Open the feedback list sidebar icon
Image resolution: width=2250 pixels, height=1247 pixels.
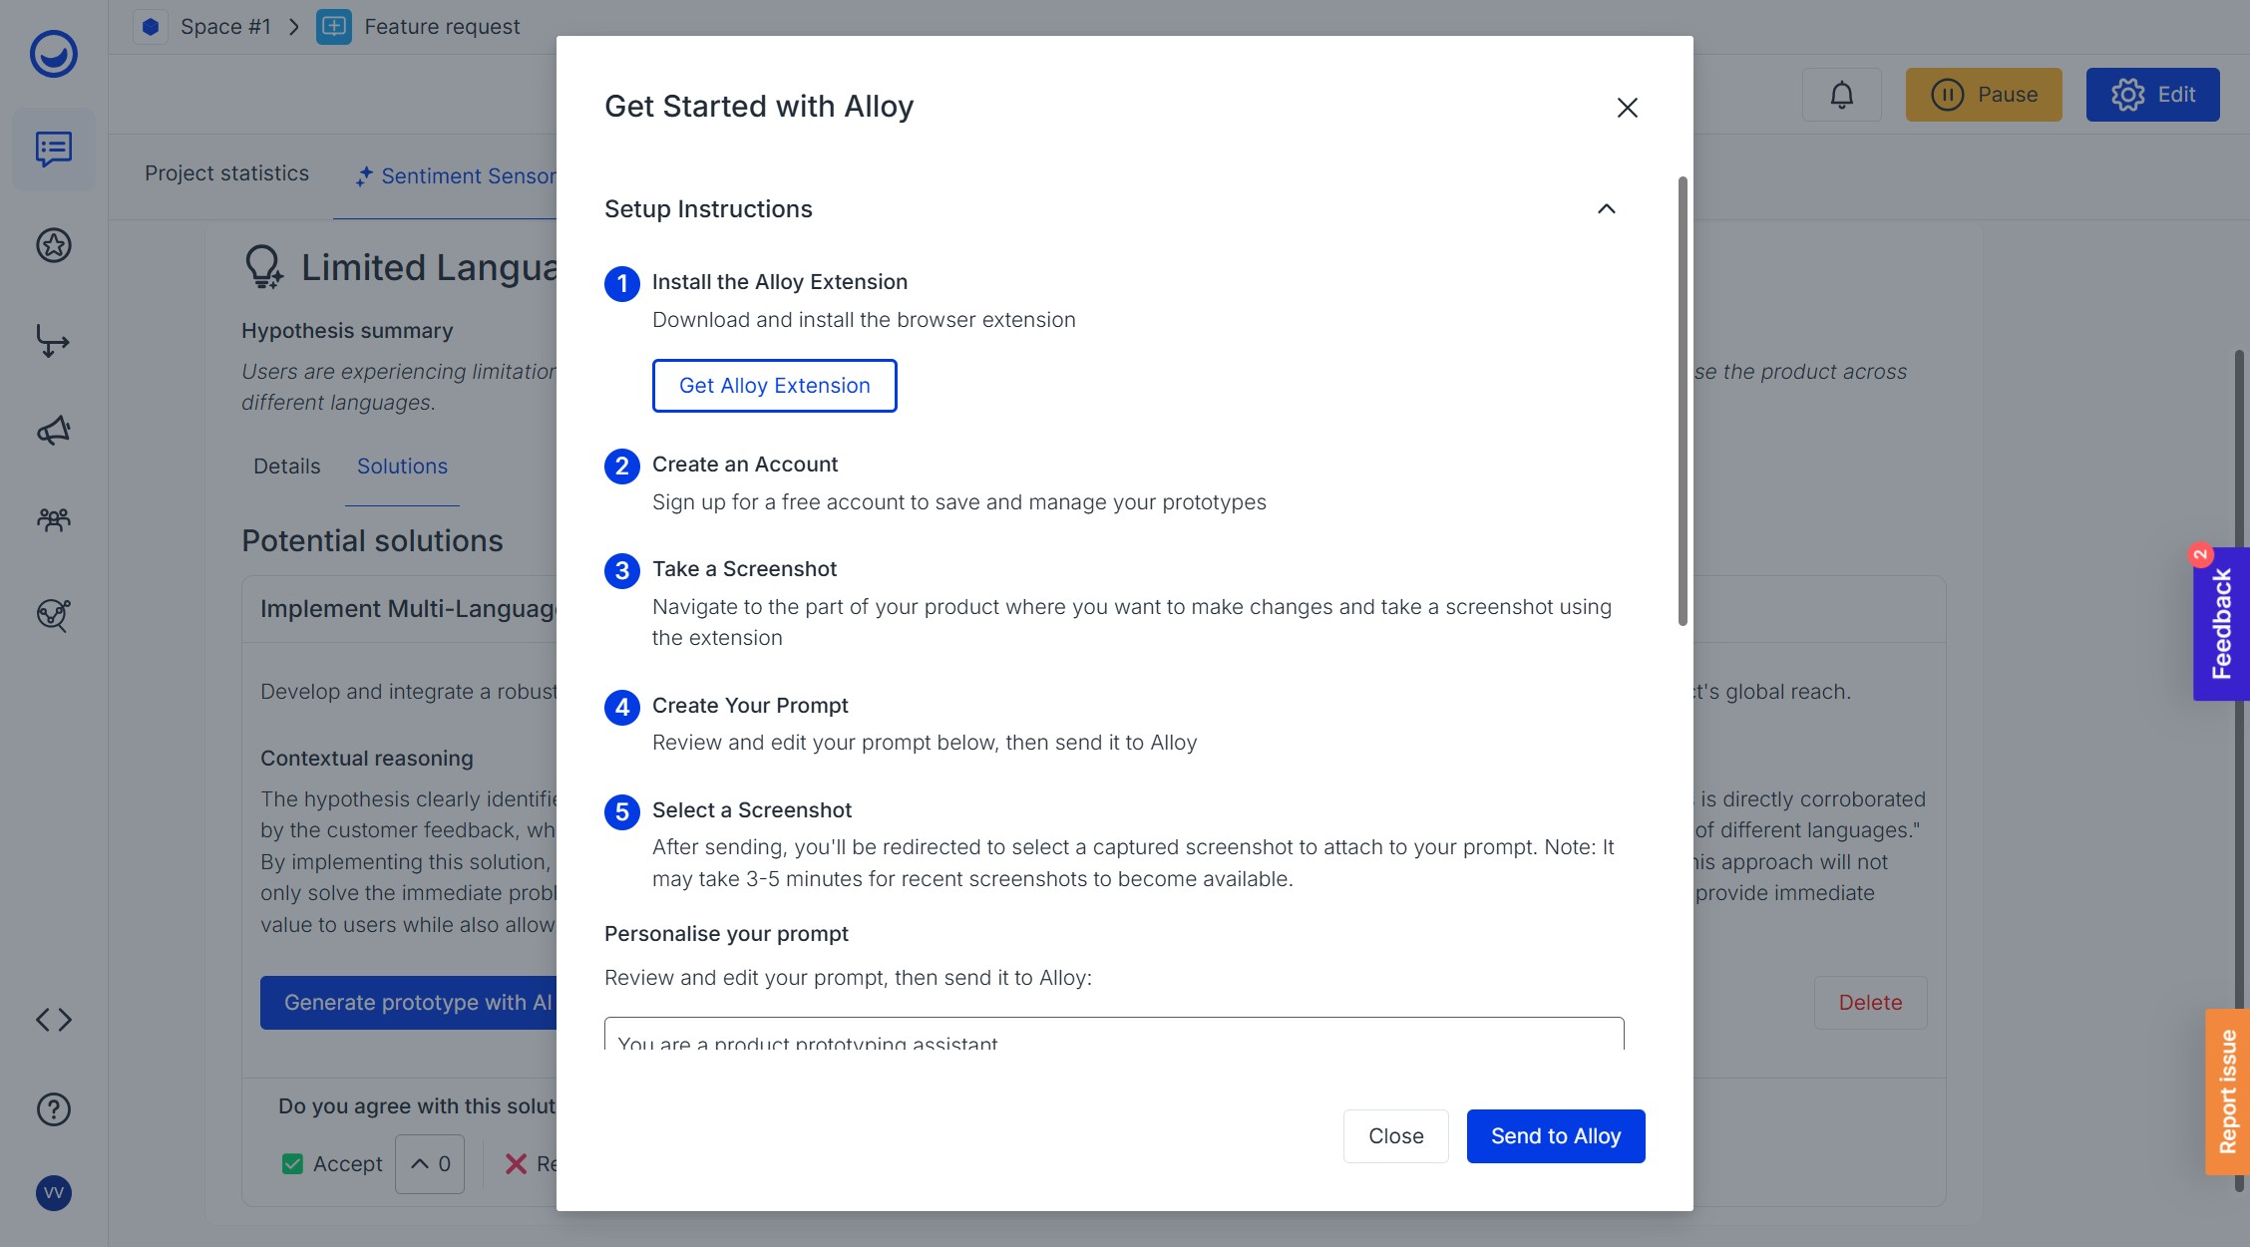tap(54, 150)
